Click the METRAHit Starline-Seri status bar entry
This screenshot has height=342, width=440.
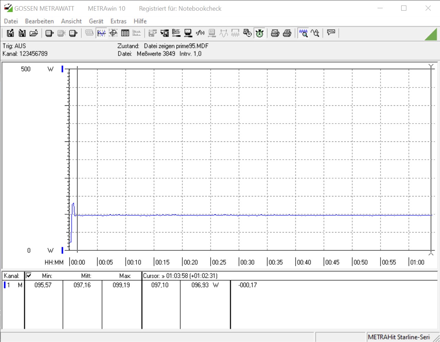pyautogui.click(x=399, y=337)
